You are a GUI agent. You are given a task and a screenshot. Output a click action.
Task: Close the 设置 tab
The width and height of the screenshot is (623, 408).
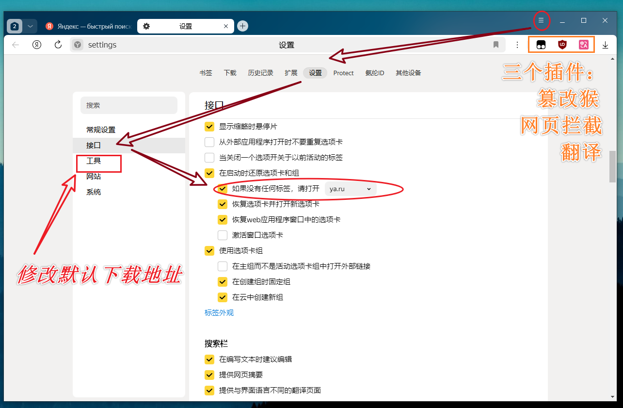(226, 26)
